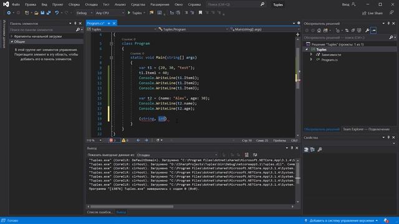The image size is (399, 224).
Task: Close the toolbox panel
Action: [80, 24]
